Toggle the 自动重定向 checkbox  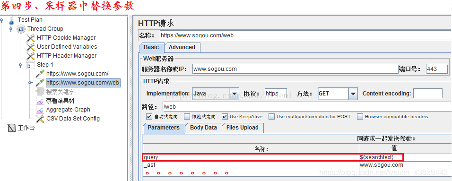[x=149, y=117]
